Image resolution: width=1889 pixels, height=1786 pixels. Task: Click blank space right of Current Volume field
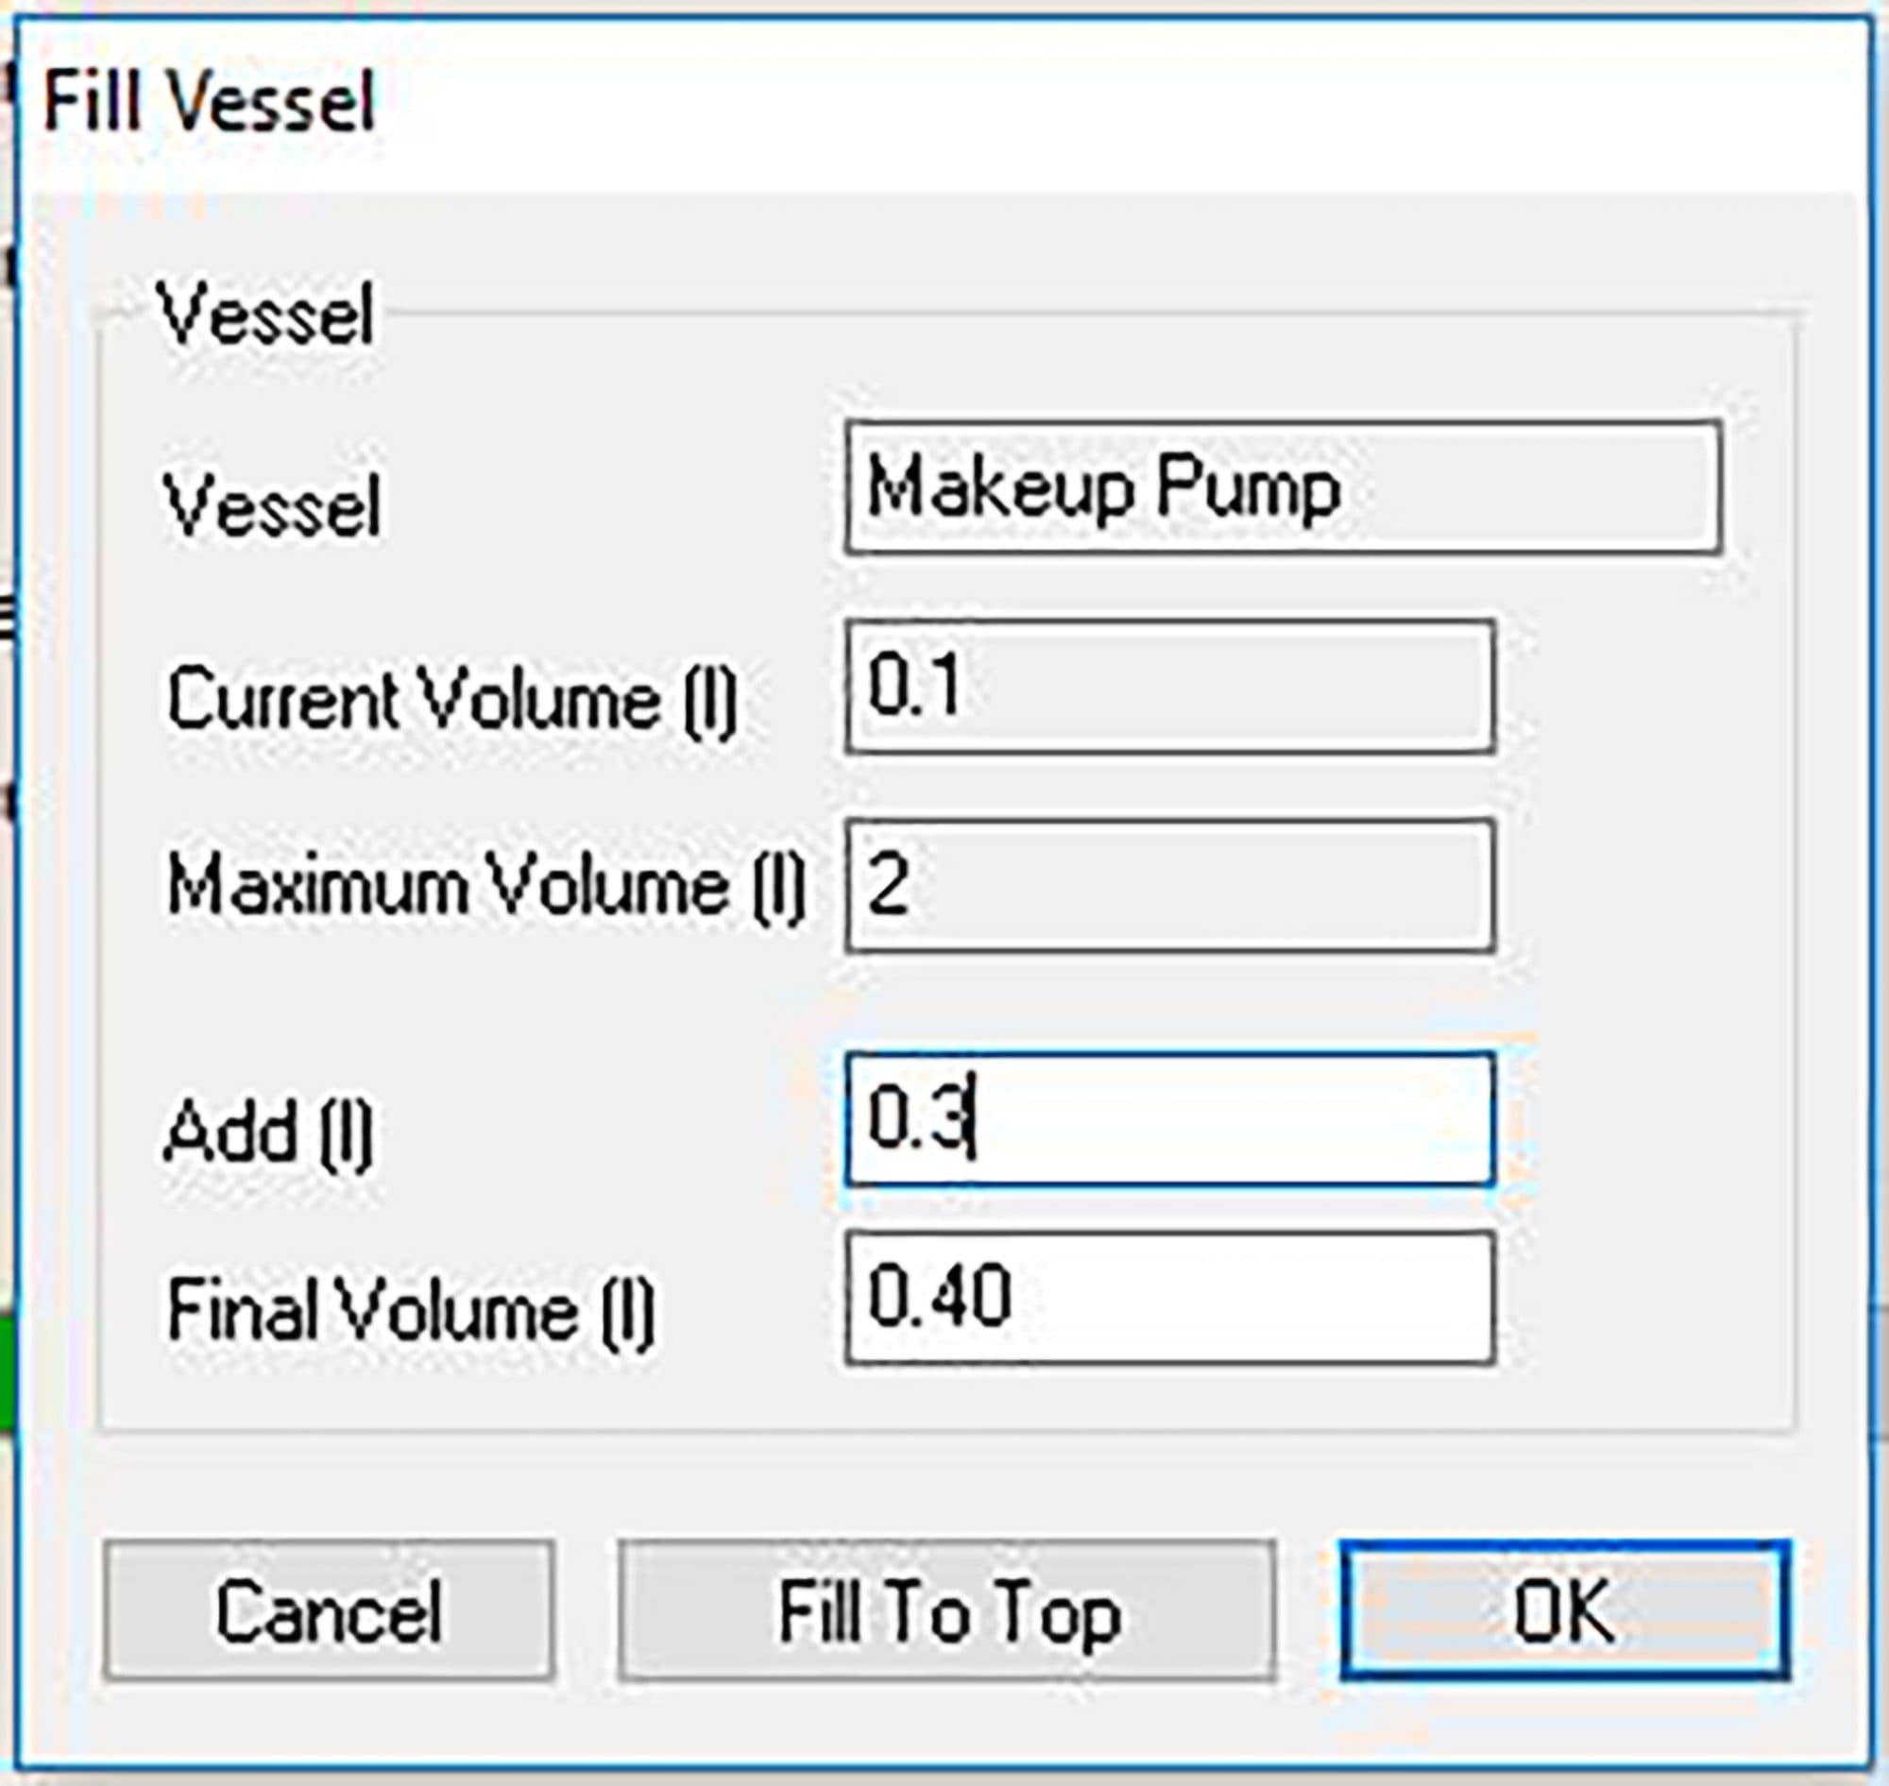click(1638, 688)
